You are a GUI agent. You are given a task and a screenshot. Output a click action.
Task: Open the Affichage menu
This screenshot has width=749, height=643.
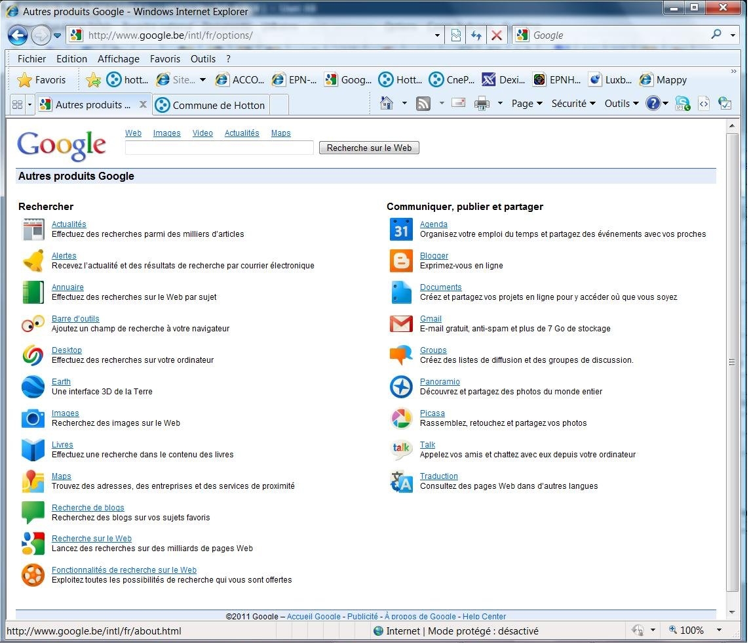pos(118,59)
